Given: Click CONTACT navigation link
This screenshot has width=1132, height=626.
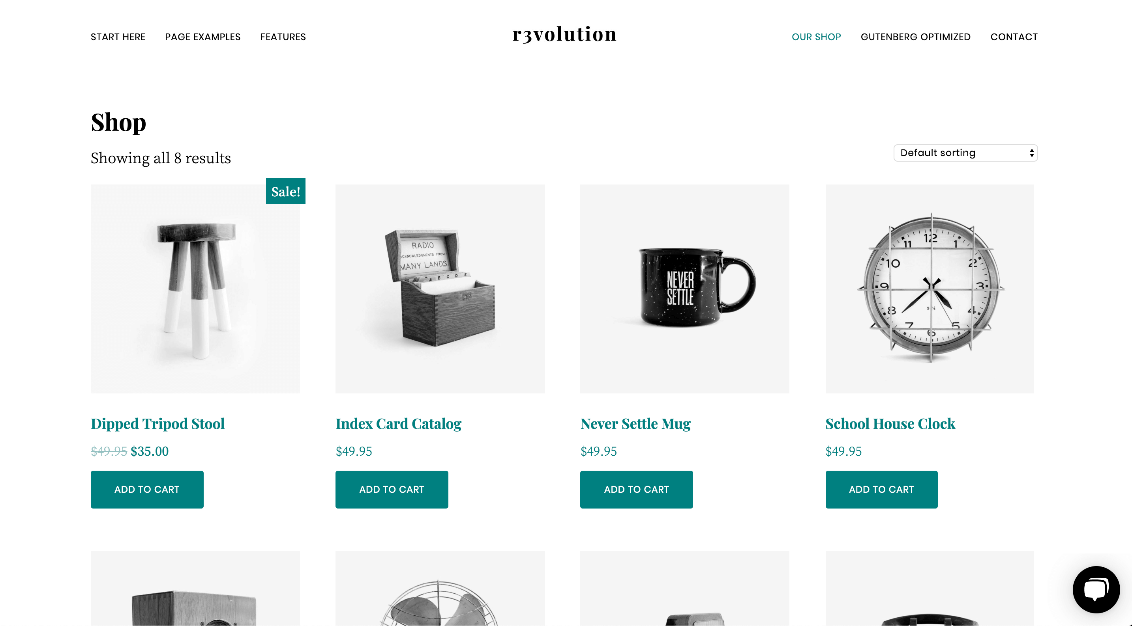Looking at the screenshot, I should pos(1014,36).
